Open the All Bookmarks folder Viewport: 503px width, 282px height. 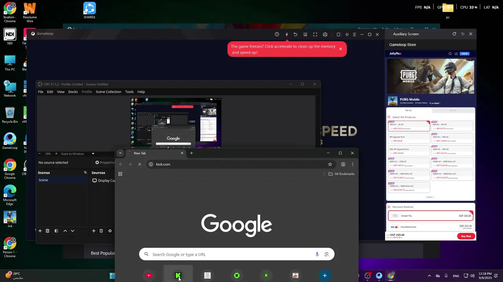coord(341,174)
